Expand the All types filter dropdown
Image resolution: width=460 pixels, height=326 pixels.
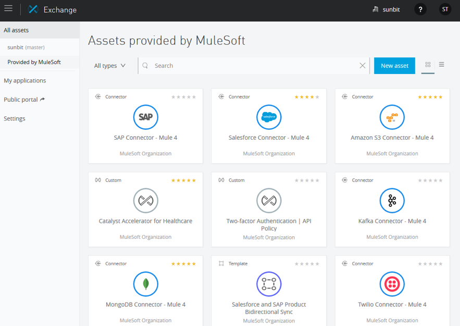(x=110, y=66)
